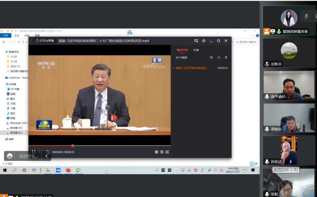Click the red video progress bar handle
This screenshot has height=197, width=317.
click(x=73, y=146)
